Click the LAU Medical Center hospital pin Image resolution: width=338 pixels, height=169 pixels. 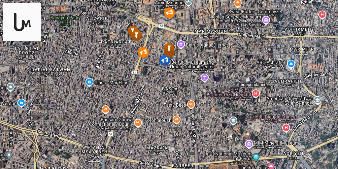click(x=256, y=93)
